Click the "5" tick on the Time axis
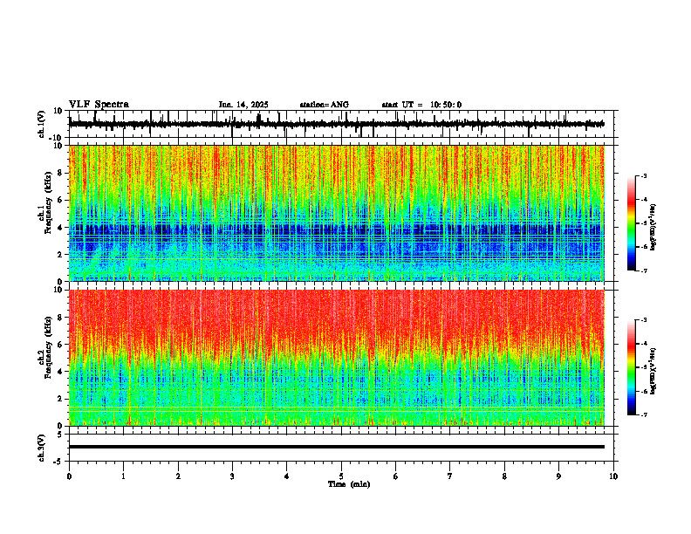The image size is (691, 534). coord(341,476)
